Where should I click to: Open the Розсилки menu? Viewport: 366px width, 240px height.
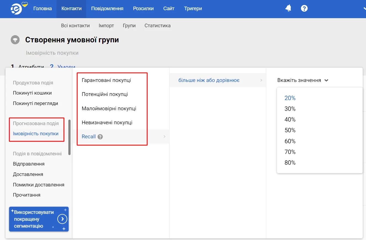pyautogui.click(x=143, y=9)
